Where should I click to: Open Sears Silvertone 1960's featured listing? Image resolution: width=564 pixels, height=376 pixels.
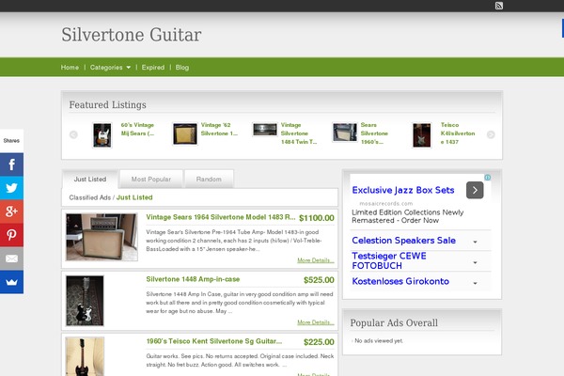374,133
